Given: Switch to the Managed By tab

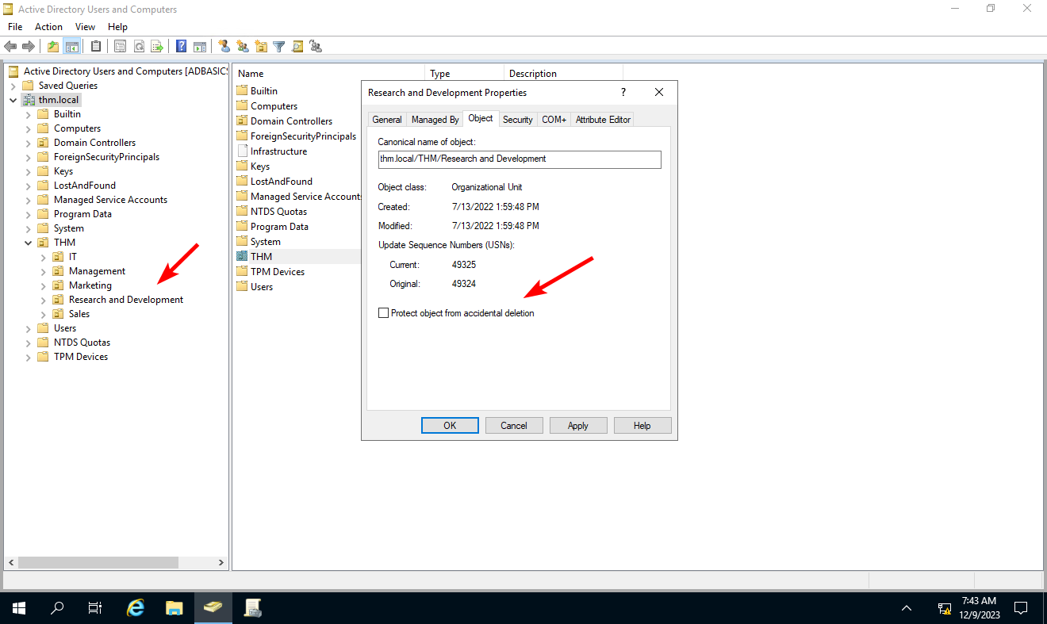Looking at the screenshot, I should tap(435, 120).
